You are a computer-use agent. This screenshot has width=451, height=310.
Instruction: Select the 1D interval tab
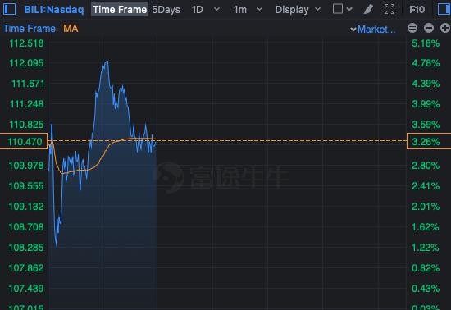[x=197, y=10]
